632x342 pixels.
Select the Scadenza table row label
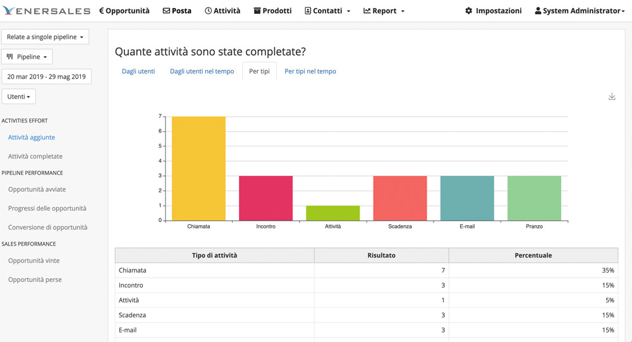click(x=132, y=315)
